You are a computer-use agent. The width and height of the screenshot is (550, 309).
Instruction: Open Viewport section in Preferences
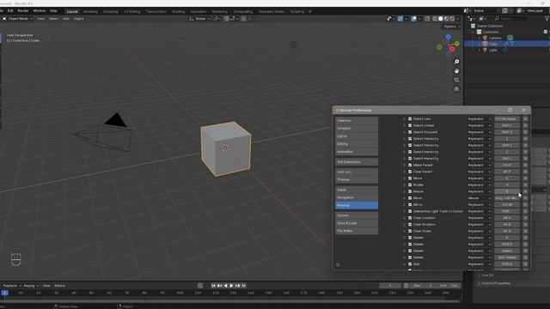[357, 128]
